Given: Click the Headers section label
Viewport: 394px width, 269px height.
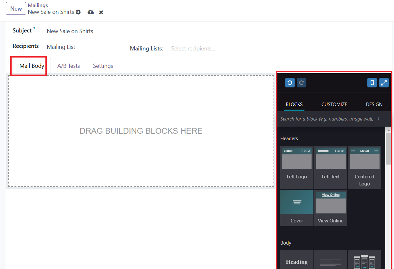Looking at the screenshot, I should tap(289, 139).
